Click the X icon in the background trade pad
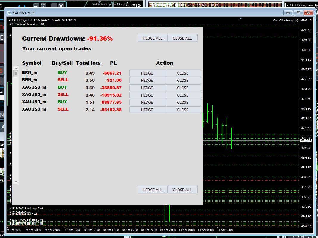Viewport: 318px width, 238px height. click(61, 6)
